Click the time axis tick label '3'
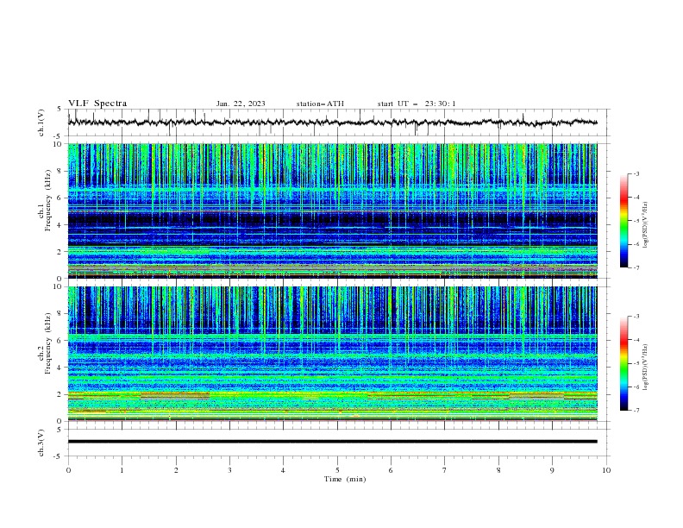 pos(229,470)
